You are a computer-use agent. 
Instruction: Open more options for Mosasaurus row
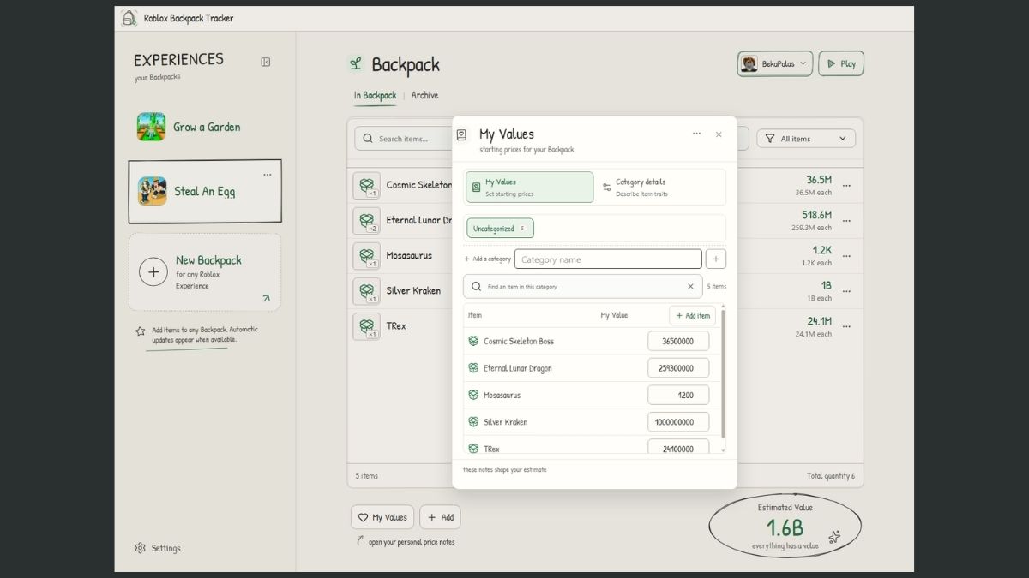click(847, 256)
